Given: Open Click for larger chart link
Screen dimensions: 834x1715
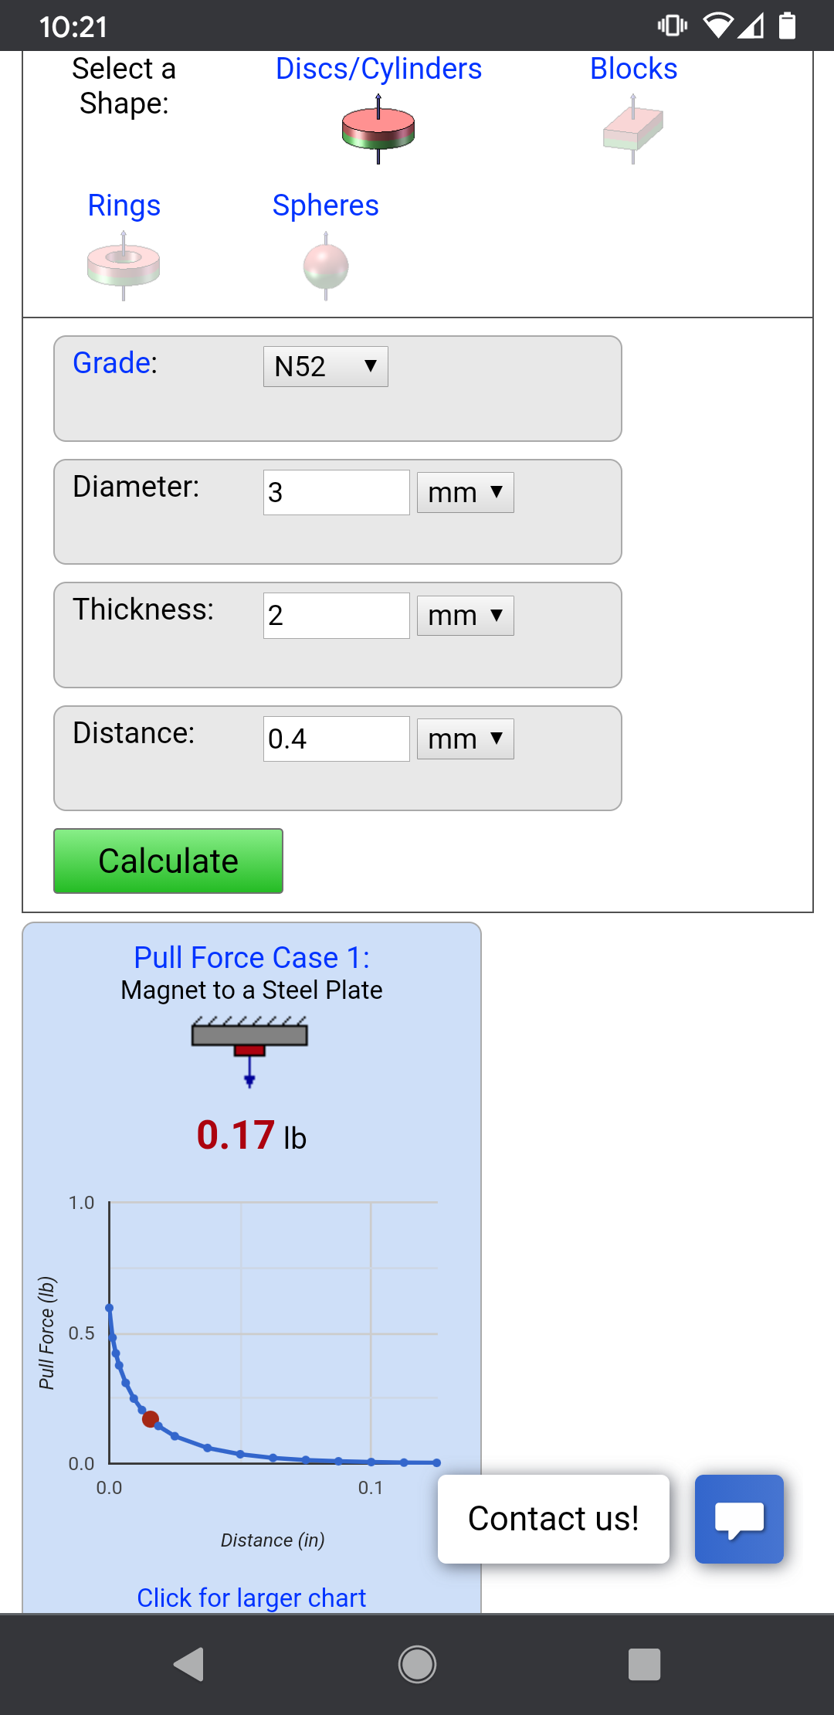Looking at the screenshot, I should [x=252, y=1598].
